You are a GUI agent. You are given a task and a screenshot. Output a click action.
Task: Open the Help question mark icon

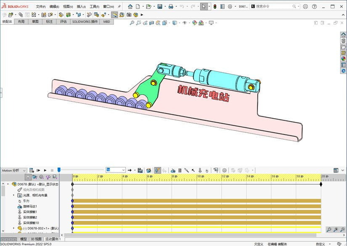314,7
